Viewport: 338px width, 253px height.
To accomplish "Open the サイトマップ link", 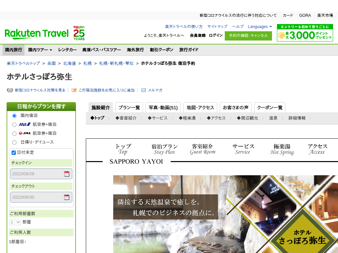I will point(217,27).
